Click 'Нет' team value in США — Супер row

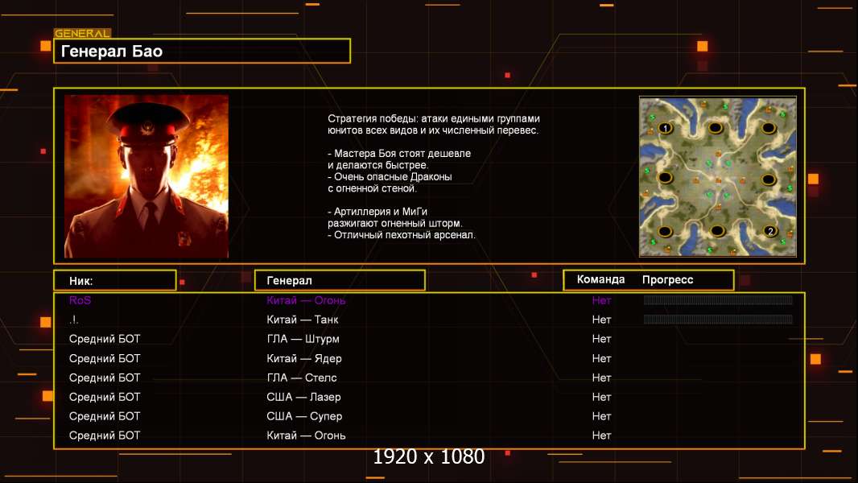pyautogui.click(x=601, y=416)
